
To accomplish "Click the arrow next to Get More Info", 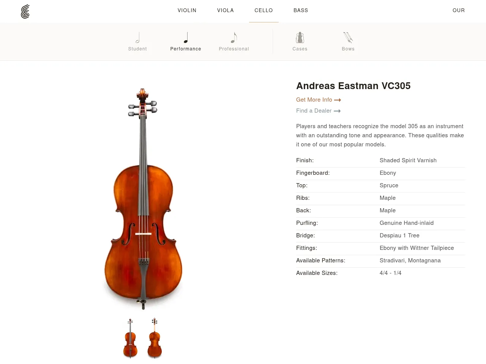I will click(x=338, y=100).
